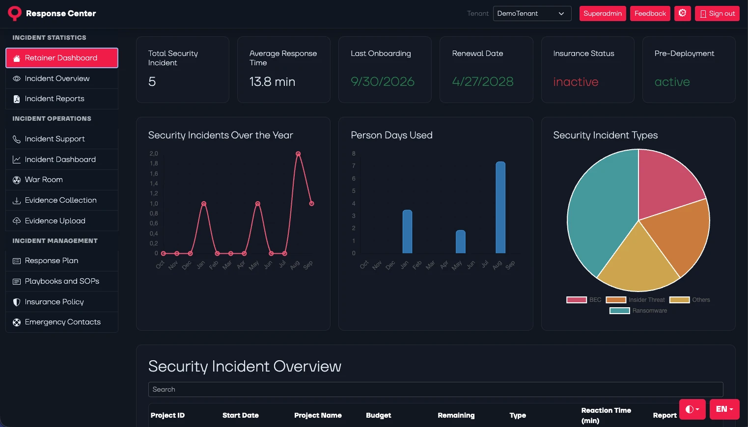Click the home icon beside Retainer Dashboard

pos(17,58)
